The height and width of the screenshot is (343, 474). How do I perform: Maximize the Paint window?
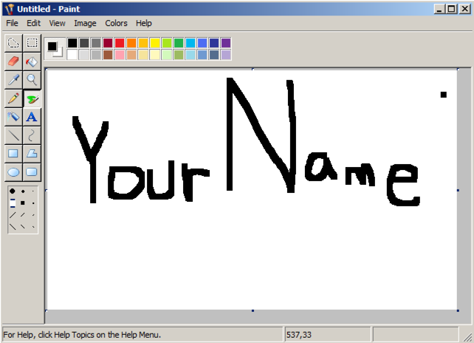[x=450, y=9]
